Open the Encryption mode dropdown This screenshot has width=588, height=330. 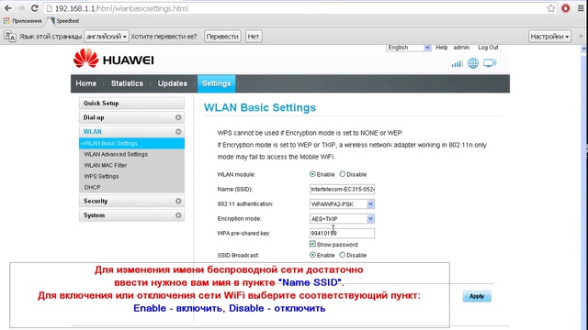click(342, 219)
